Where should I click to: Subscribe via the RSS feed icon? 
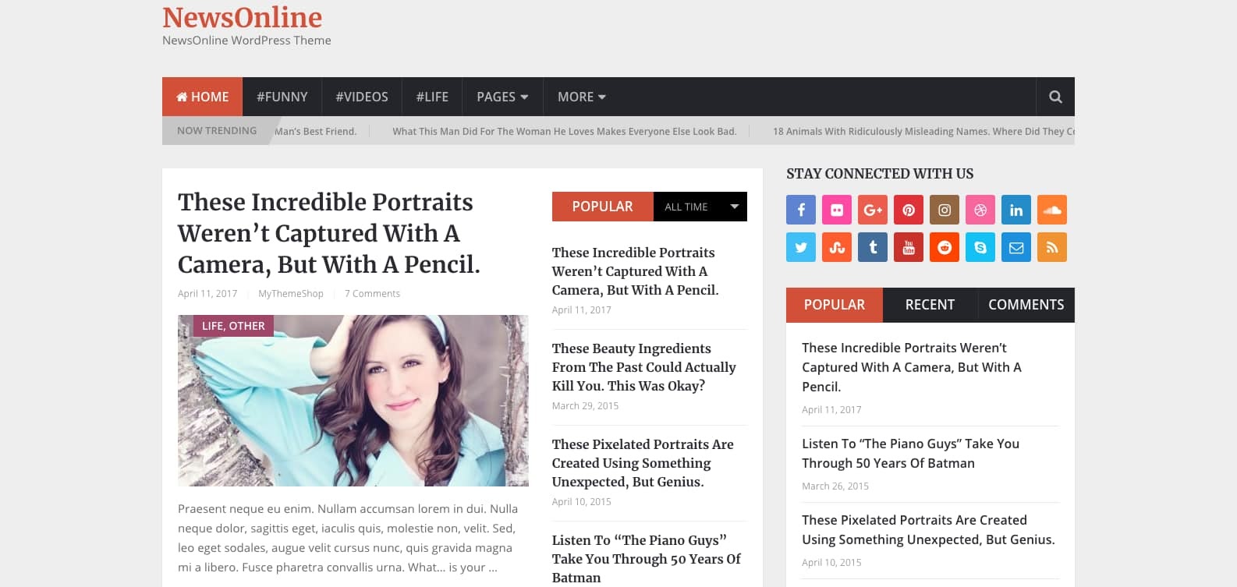pos(1051,247)
